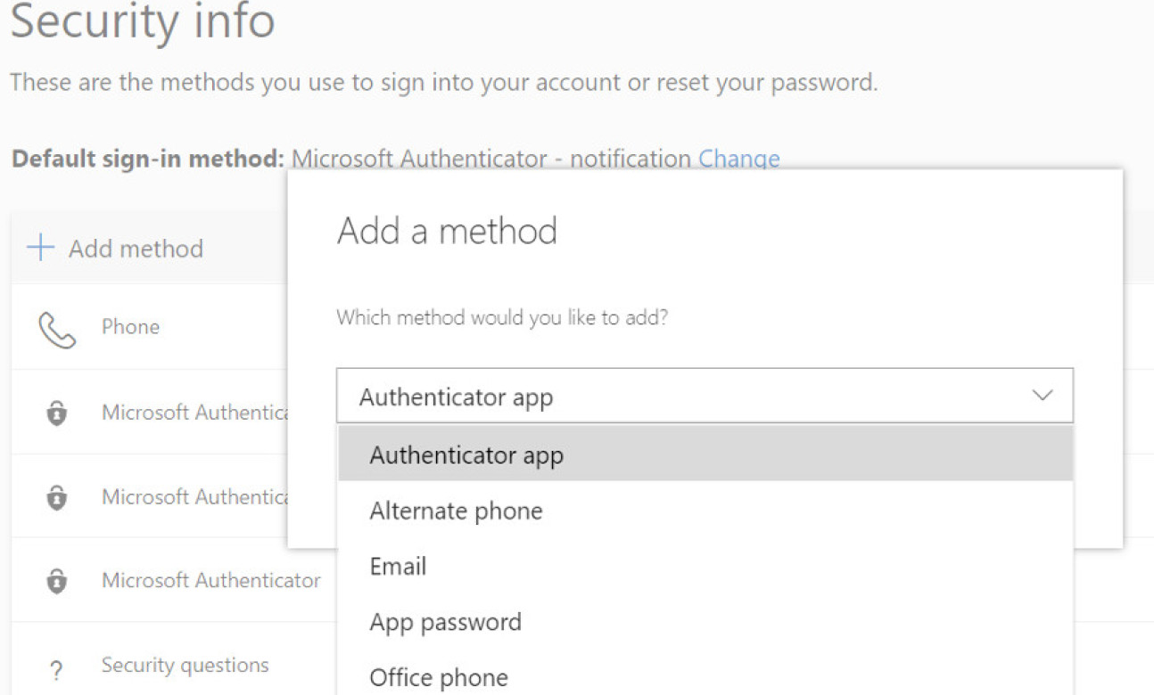Click the third Microsoft Authenticator lock icon

pyautogui.click(x=57, y=581)
